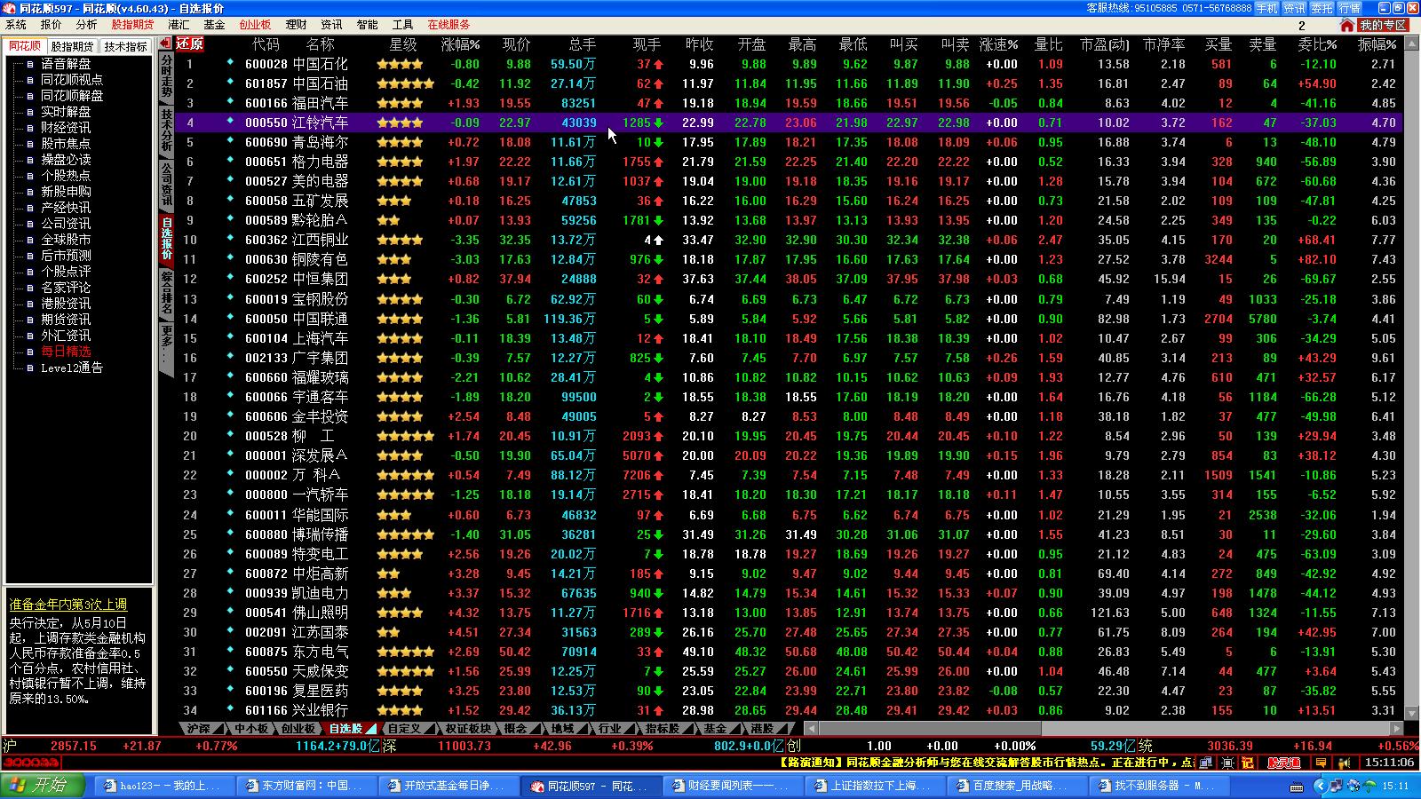Click the network connection icon in status bar
1421x799 pixels.
(1205, 763)
